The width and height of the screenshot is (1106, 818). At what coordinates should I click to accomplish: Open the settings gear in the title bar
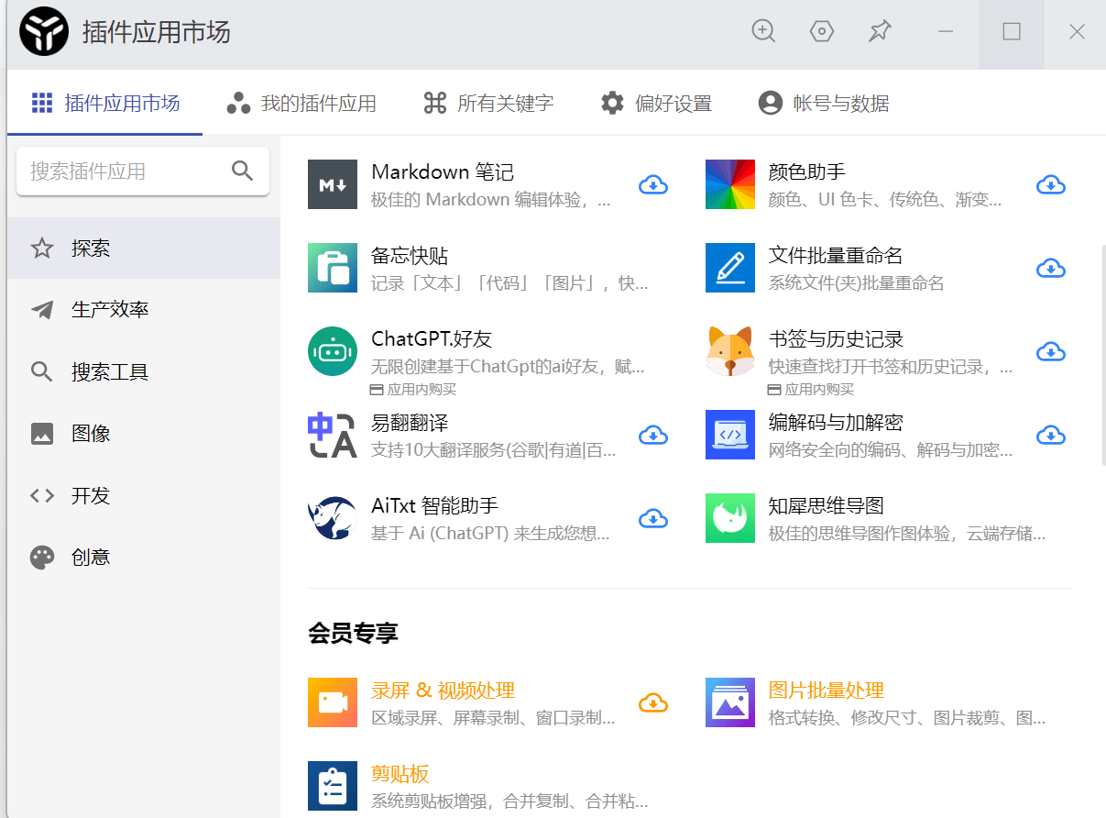(822, 30)
